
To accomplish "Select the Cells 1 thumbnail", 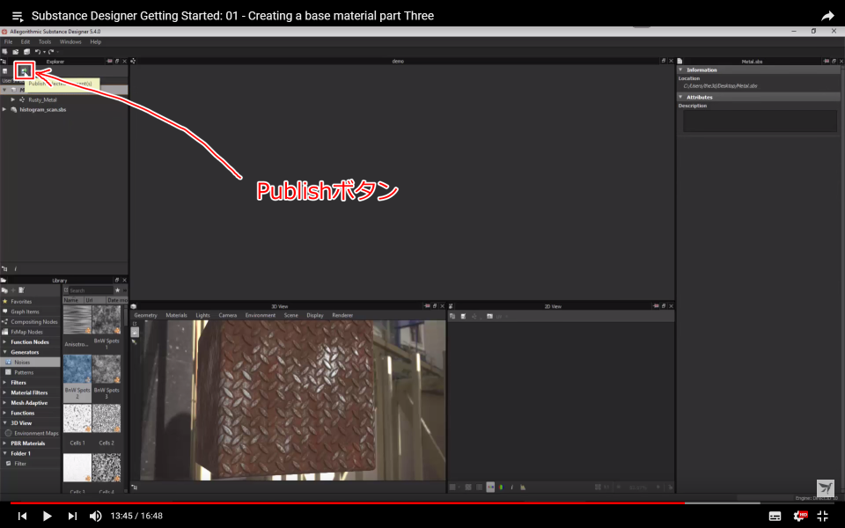I will tap(77, 418).
